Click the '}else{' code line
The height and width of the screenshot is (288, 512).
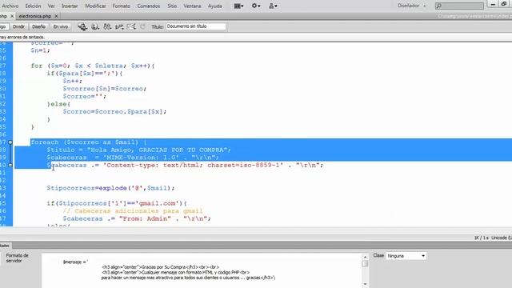pos(58,104)
